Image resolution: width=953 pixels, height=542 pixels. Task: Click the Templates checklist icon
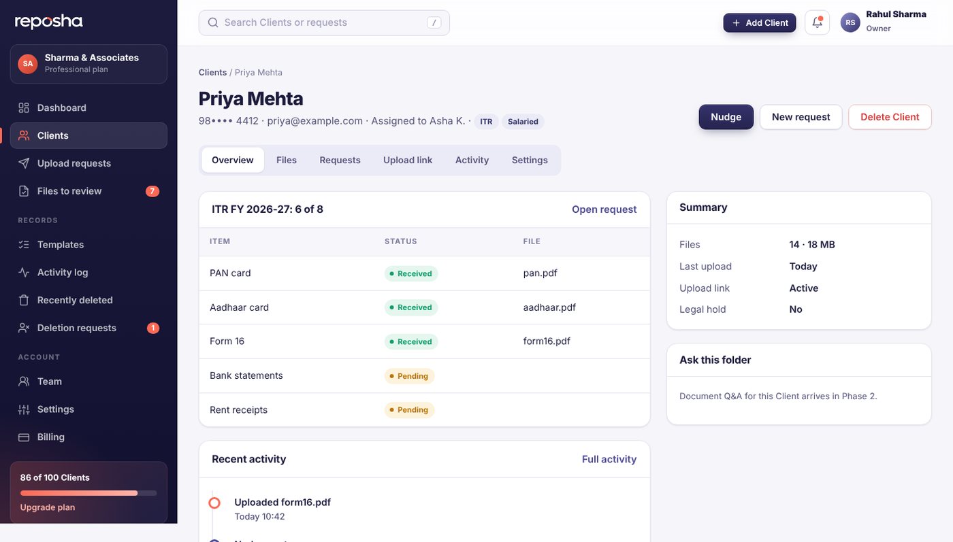pos(24,245)
